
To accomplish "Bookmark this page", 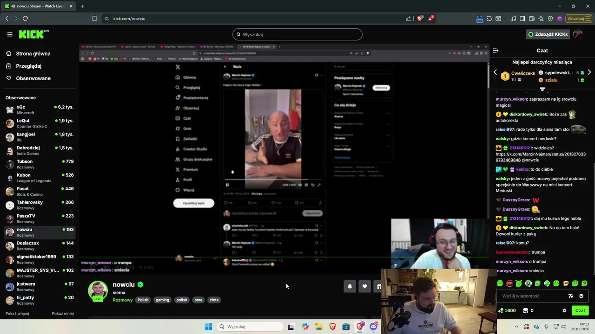I will (94, 19).
